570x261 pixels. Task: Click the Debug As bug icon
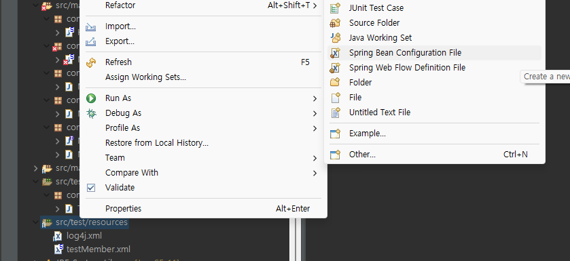point(91,113)
